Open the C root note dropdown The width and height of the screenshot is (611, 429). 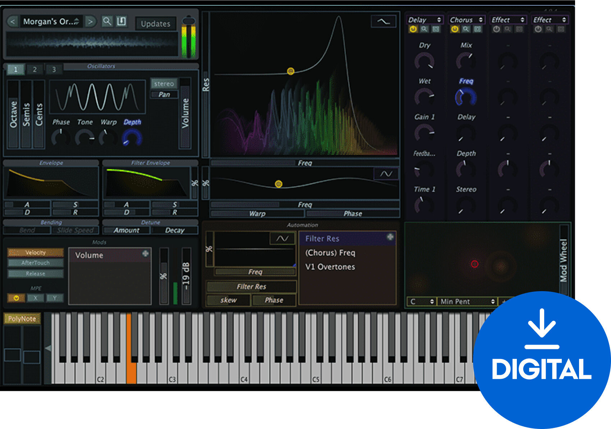(422, 302)
